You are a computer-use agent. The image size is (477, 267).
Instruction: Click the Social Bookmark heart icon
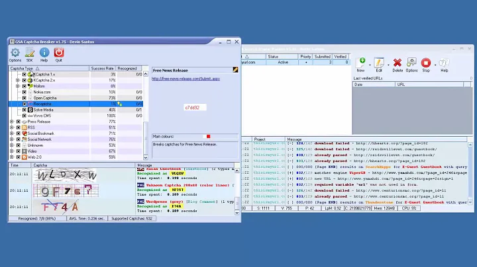coord(25,133)
